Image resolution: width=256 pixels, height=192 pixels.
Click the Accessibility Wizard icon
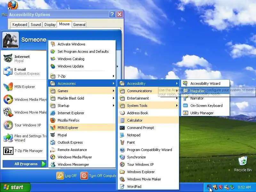click(x=185, y=84)
